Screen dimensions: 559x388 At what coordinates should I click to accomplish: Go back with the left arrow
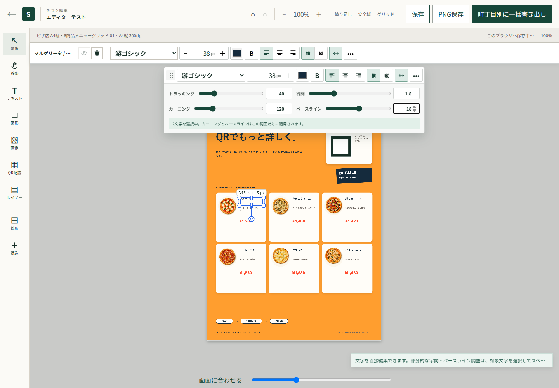(x=12, y=14)
